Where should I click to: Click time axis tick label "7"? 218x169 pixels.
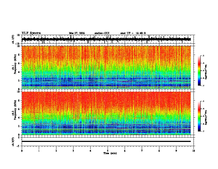[x=142, y=151]
